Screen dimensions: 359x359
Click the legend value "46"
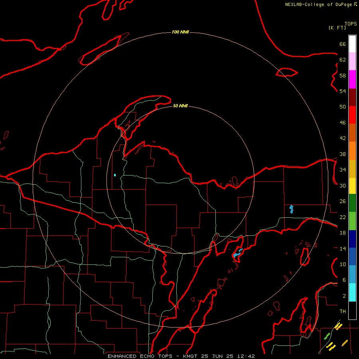pos(343,123)
